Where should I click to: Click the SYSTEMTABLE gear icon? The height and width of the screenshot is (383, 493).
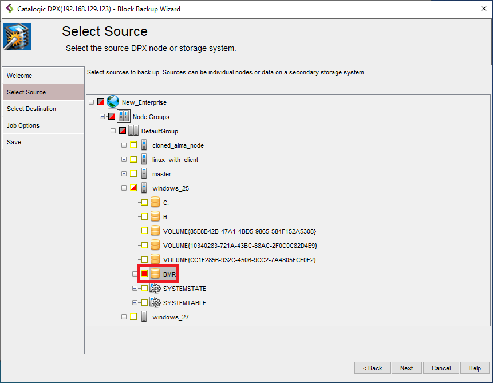coord(155,303)
